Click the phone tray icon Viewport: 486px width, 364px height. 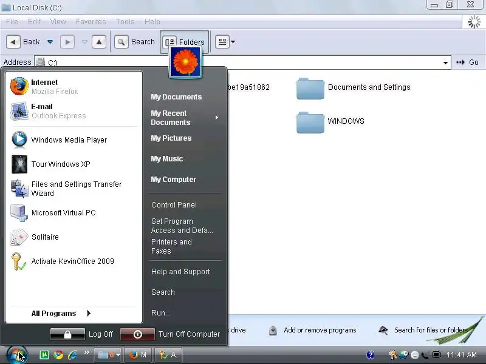pyautogui.click(x=425, y=356)
